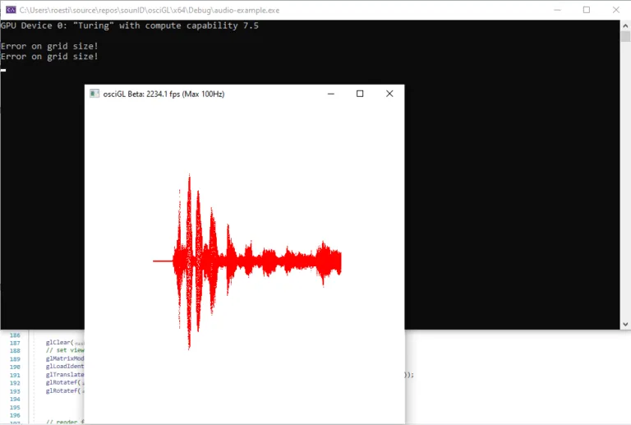The image size is (631, 425).
Task: Click line number 192 in the gutter
Action: pyautogui.click(x=15, y=382)
